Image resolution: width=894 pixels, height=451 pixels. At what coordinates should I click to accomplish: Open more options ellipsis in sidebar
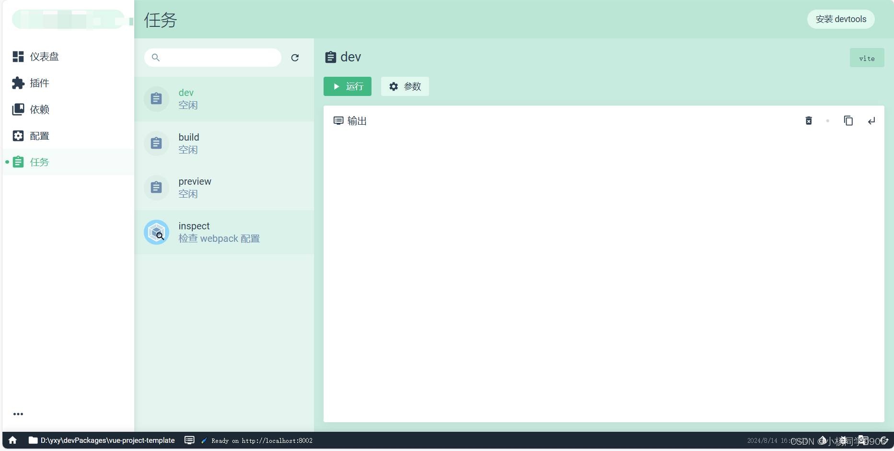18,414
